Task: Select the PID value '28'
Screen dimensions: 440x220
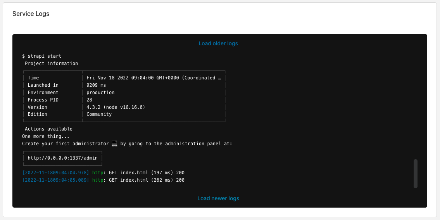Action: click(89, 100)
